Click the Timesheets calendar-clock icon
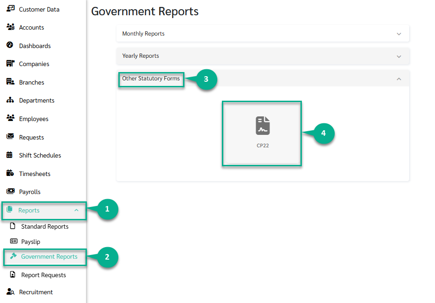This screenshot has width=435, height=303. point(10,173)
